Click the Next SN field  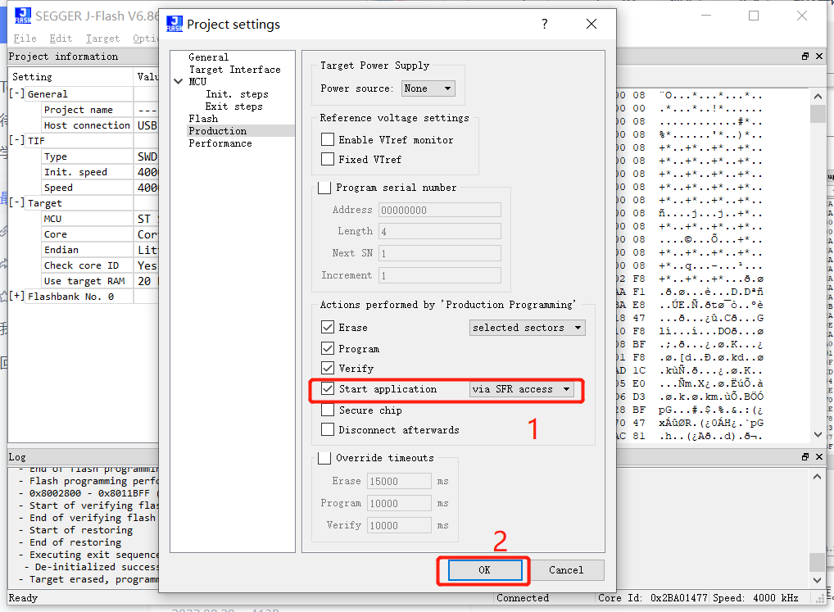[439, 253]
